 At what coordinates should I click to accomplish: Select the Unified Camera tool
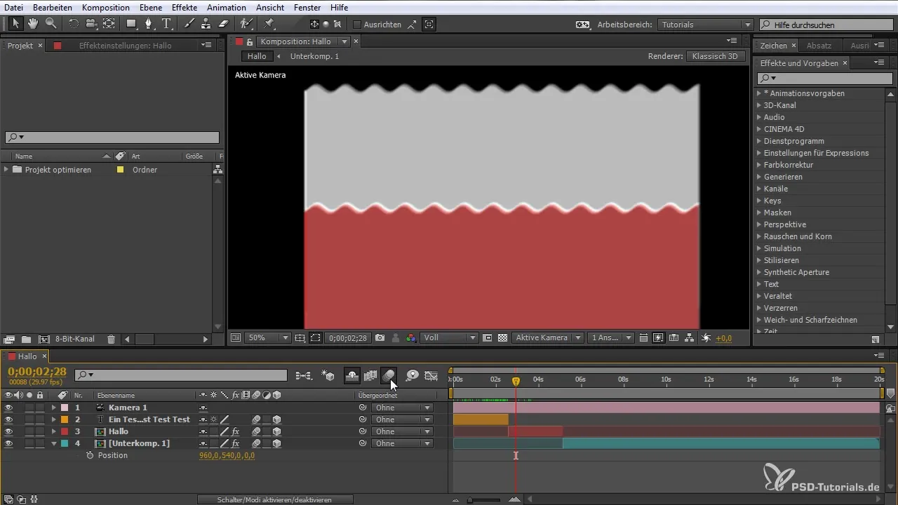tap(91, 24)
